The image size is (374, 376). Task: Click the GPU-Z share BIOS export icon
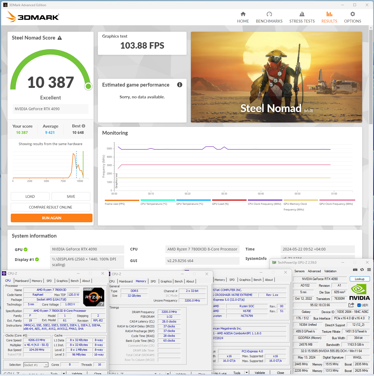coord(351,305)
